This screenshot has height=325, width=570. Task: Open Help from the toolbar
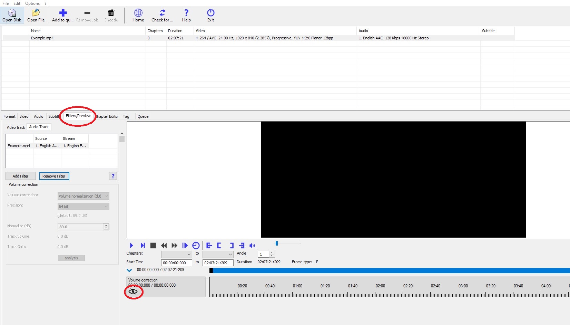(186, 16)
